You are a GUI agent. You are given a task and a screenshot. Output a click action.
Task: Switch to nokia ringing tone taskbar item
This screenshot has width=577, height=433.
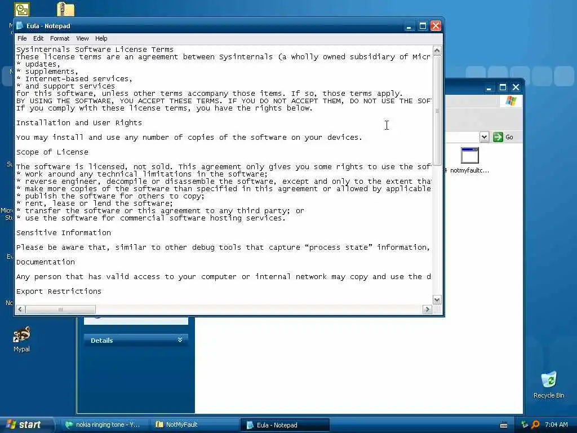(x=104, y=425)
